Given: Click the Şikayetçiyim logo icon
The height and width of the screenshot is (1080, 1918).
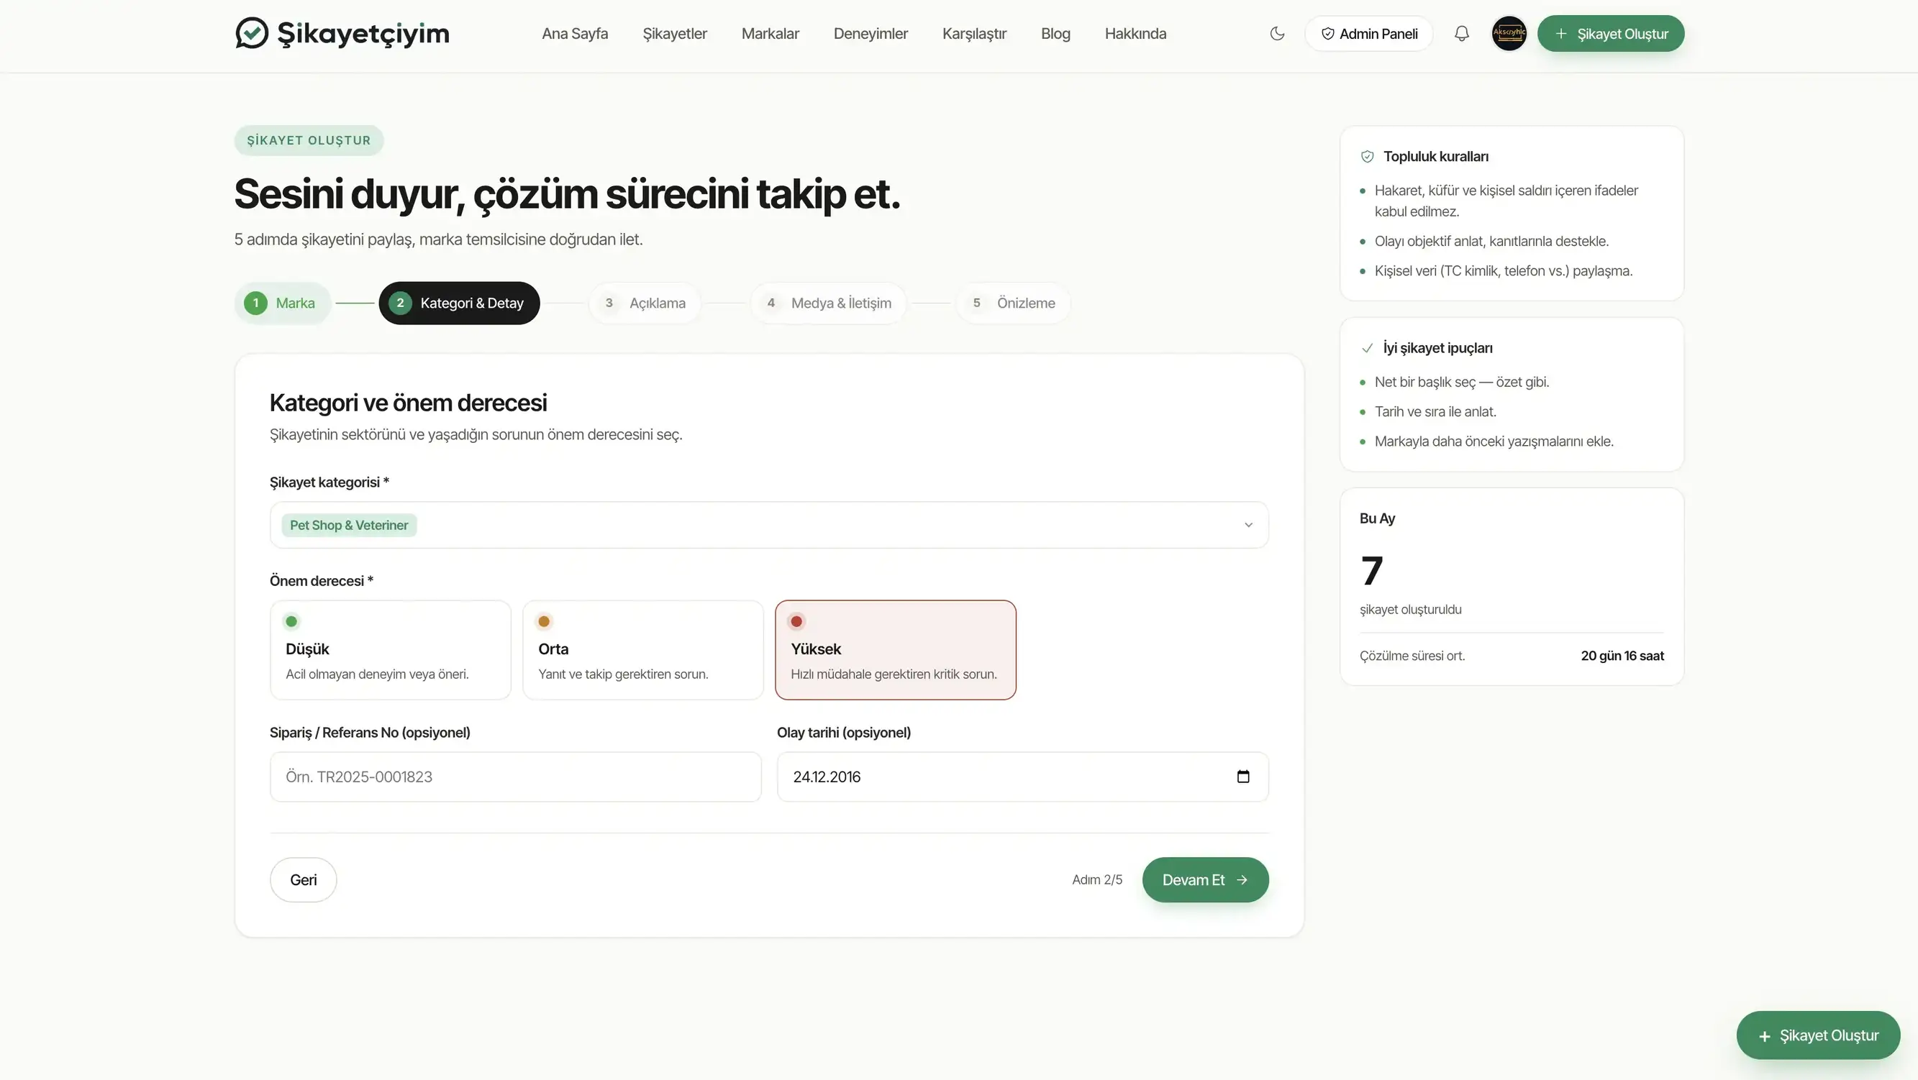Looking at the screenshot, I should (x=252, y=34).
